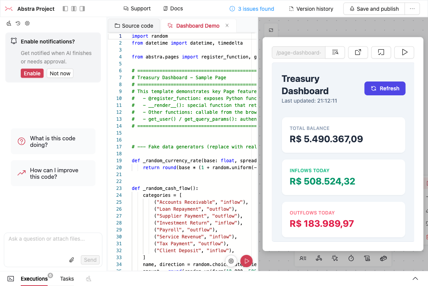Select the workflow icon in the canvas toolbar

coord(319,258)
